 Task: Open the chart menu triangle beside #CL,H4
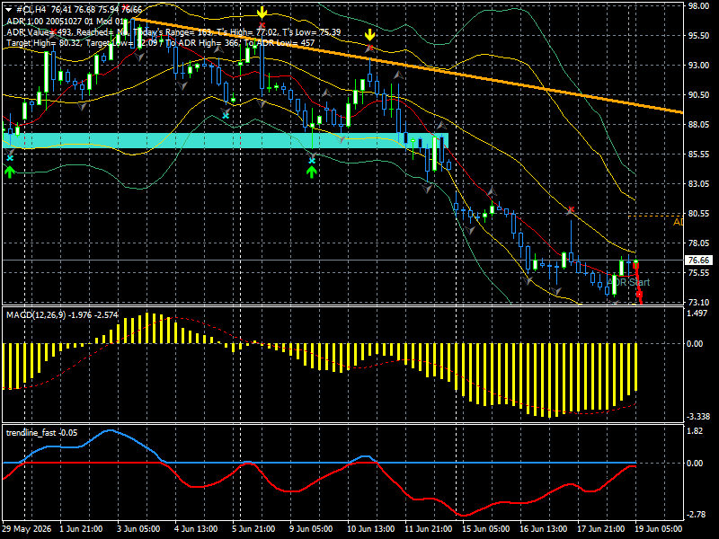point(8,10)
